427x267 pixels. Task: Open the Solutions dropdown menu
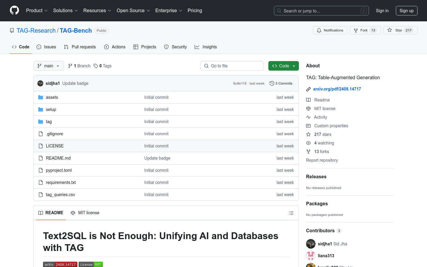tap(65, 10)
